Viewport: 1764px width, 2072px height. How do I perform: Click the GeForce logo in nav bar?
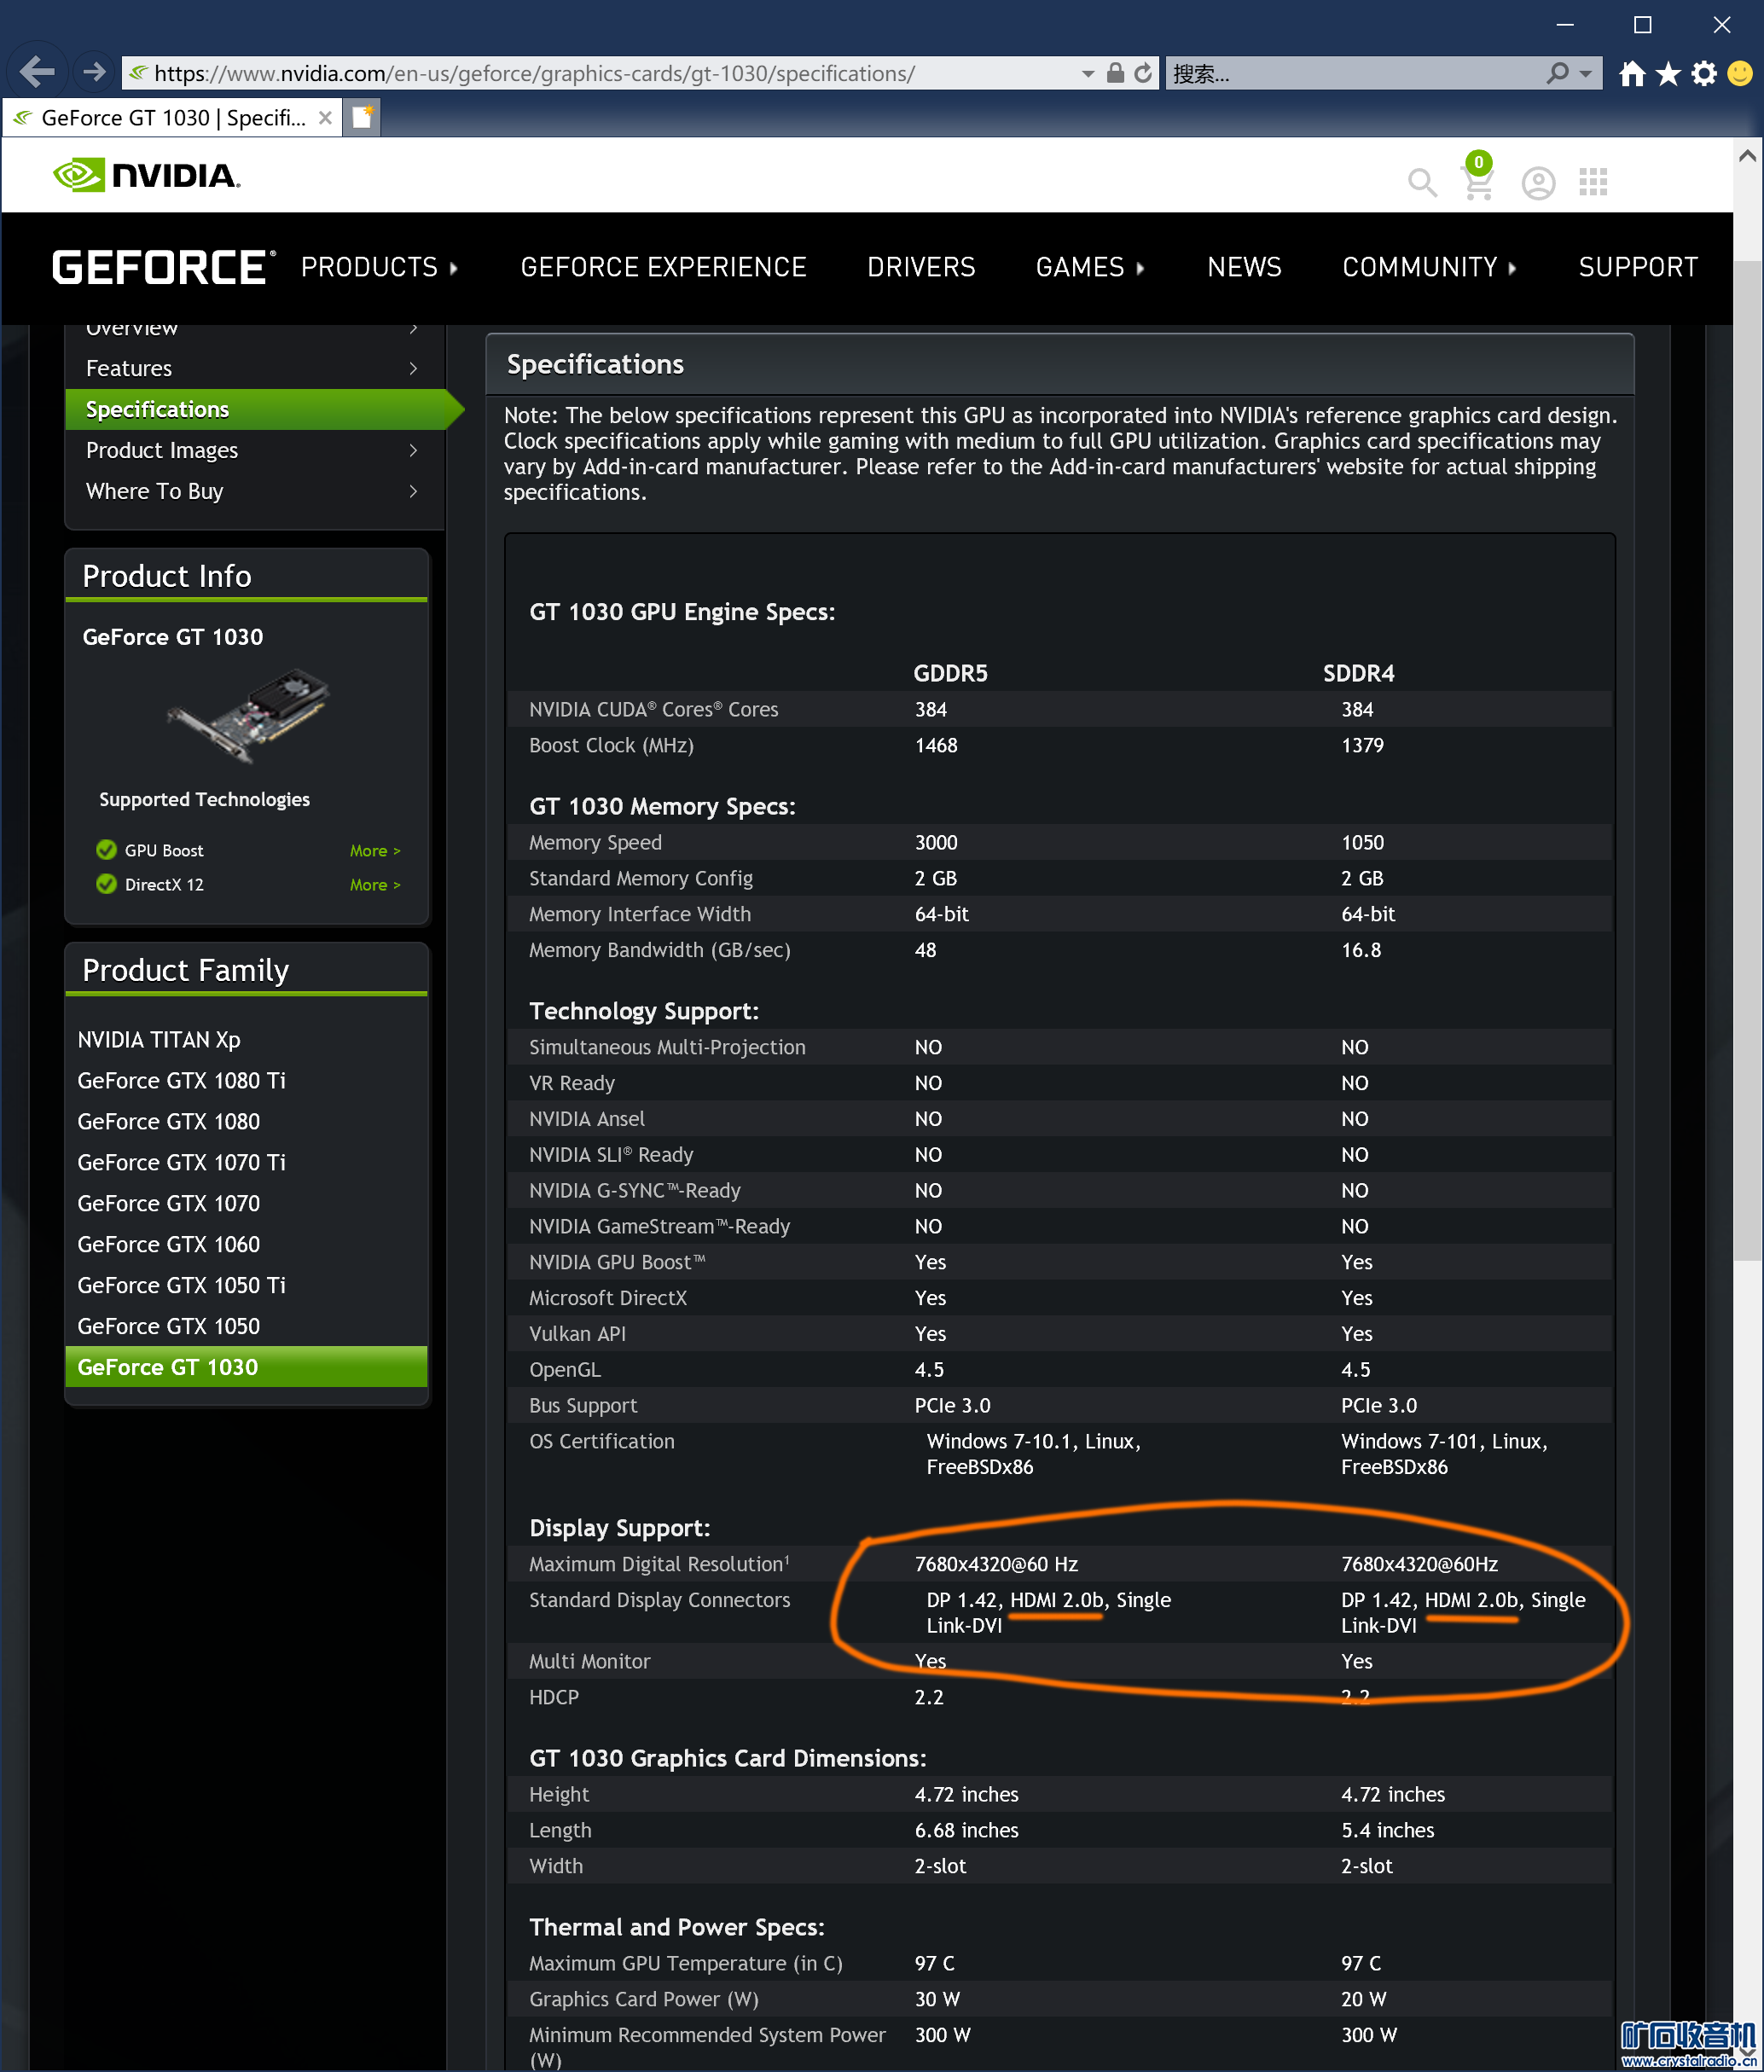164,267
